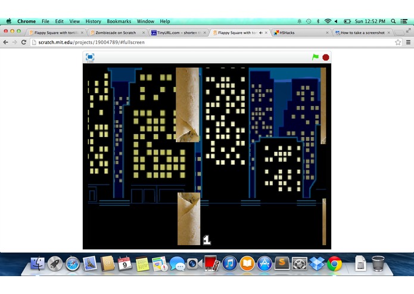Viewport: 414px width, 294px height.
Task: Switch to Google Chrome in the Dock
Action: (334, 264)
